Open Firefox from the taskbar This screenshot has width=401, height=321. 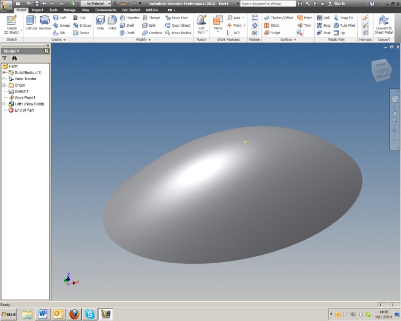tap(74, 314)
